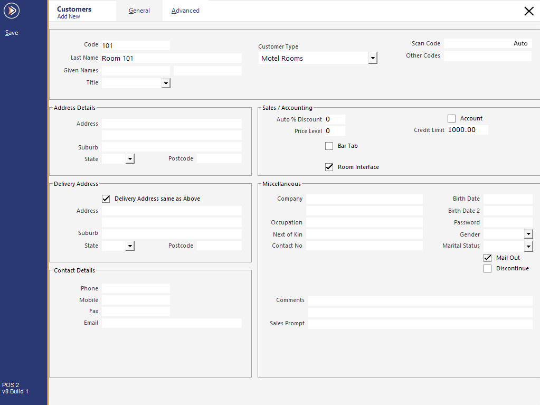Uncheck the Mail Out checkbox
This screenshot has width=540, height=405.
pos(487,258)
